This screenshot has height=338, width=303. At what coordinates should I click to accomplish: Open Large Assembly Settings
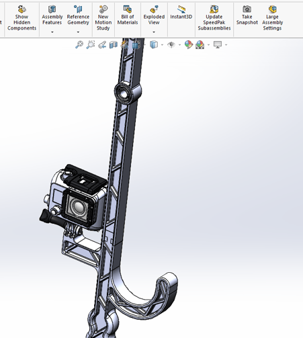(x=272, y=18)
